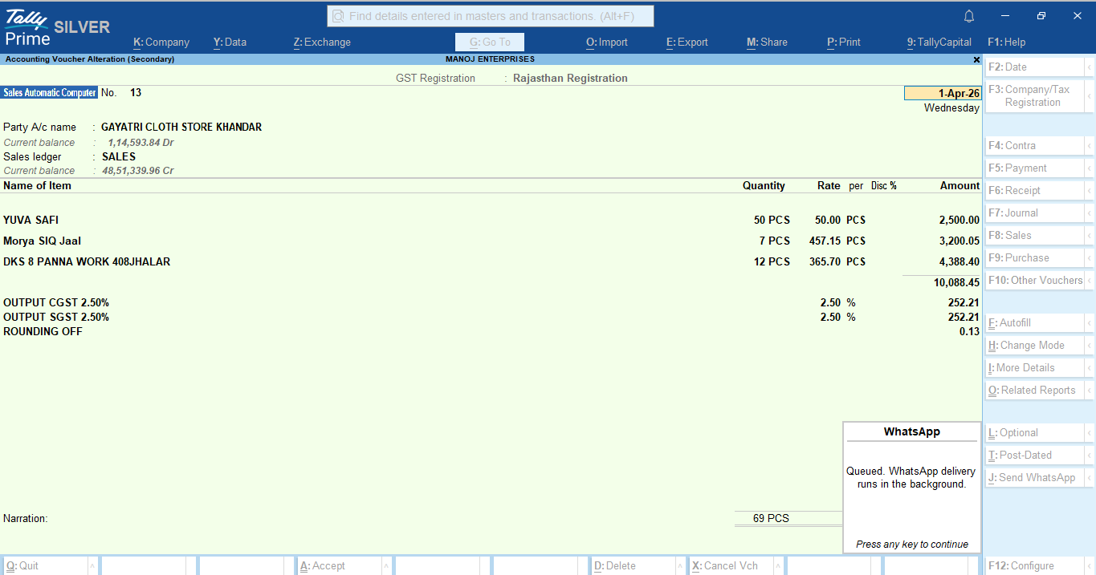Image resolution: width=1096 pixels, height=575 pixels.
Task: Expand arrow beside X: Cancel Vch
Action: 777,566
